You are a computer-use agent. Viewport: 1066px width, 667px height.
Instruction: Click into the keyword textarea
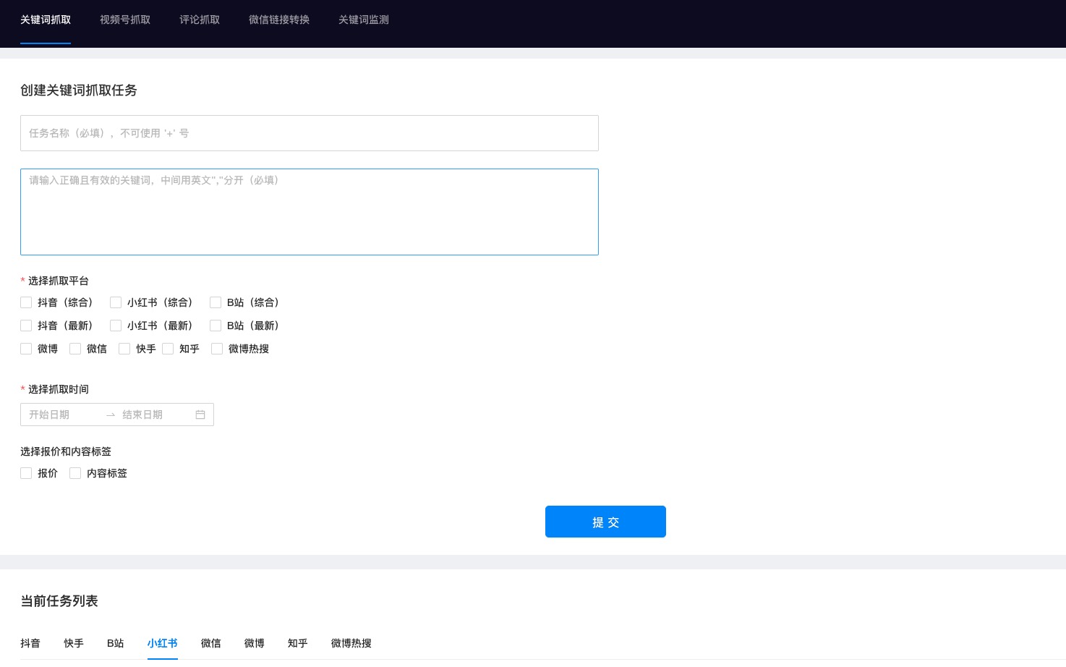click(x=310, y=212)
